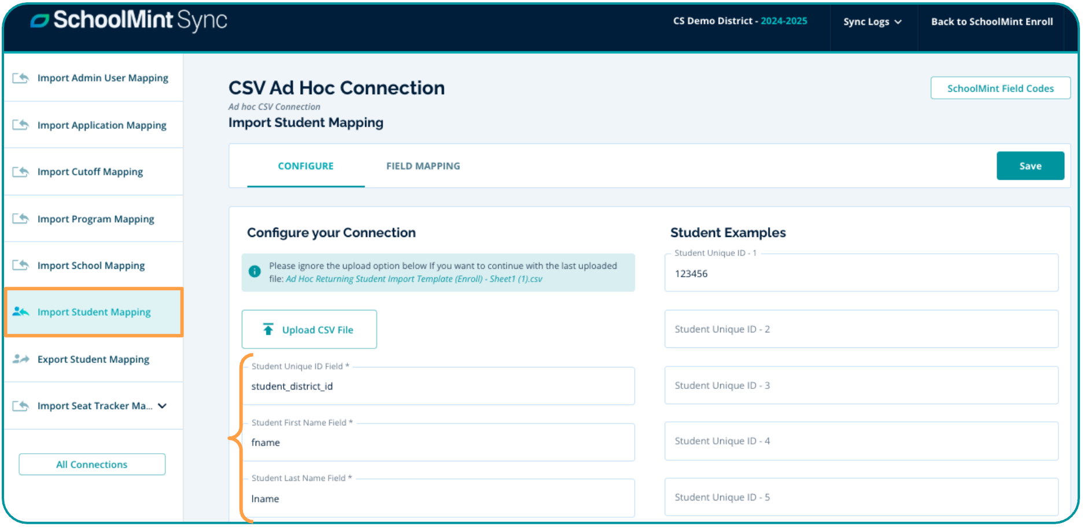The height and width of the screenshot is (530, 1084).
Task: Go back to SchoolMint Enroll
Action: pyautogui.click(x=991, y=22)
